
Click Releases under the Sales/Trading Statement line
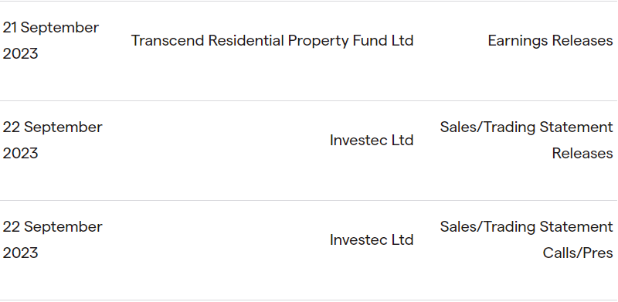(x=582, y=153)
